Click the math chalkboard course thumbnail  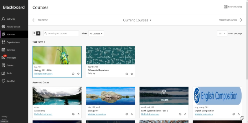coord(111,55)
